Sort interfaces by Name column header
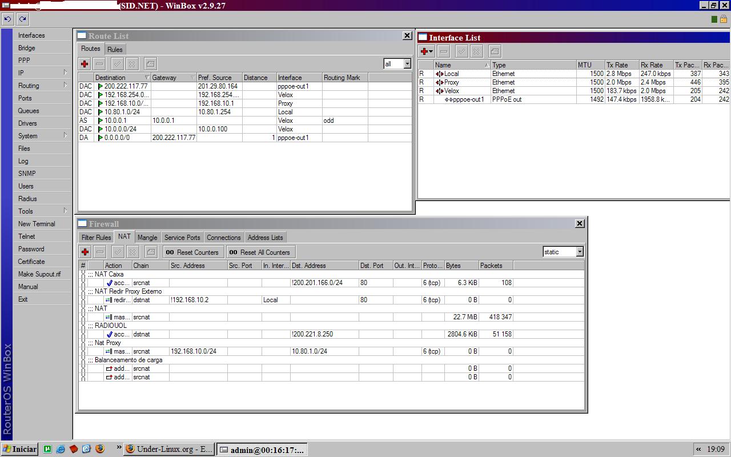 coord(462,65)
